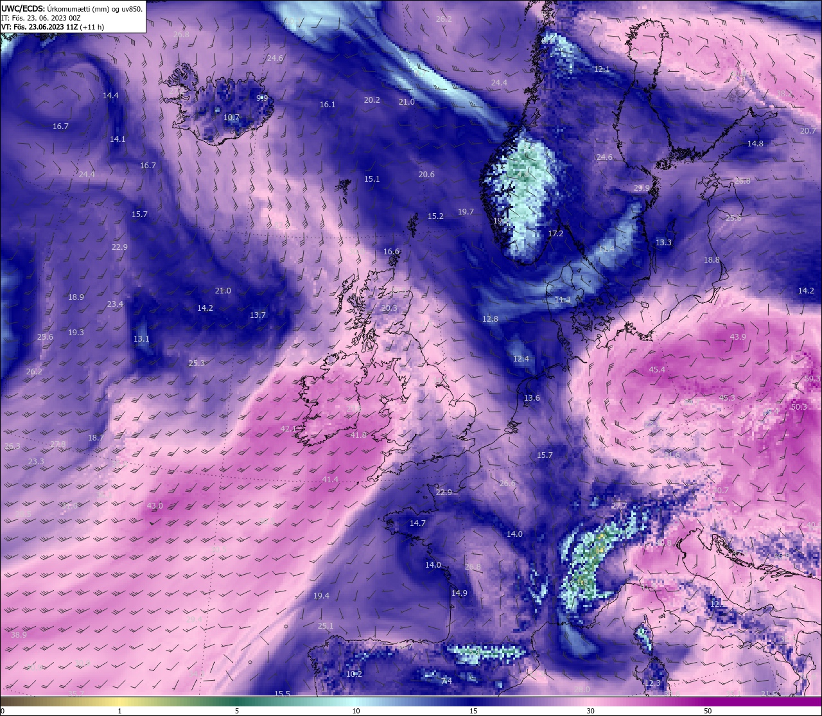Click the value 10.7 over Iceland
Screen dimensions: 822x716
click(231, 118)
